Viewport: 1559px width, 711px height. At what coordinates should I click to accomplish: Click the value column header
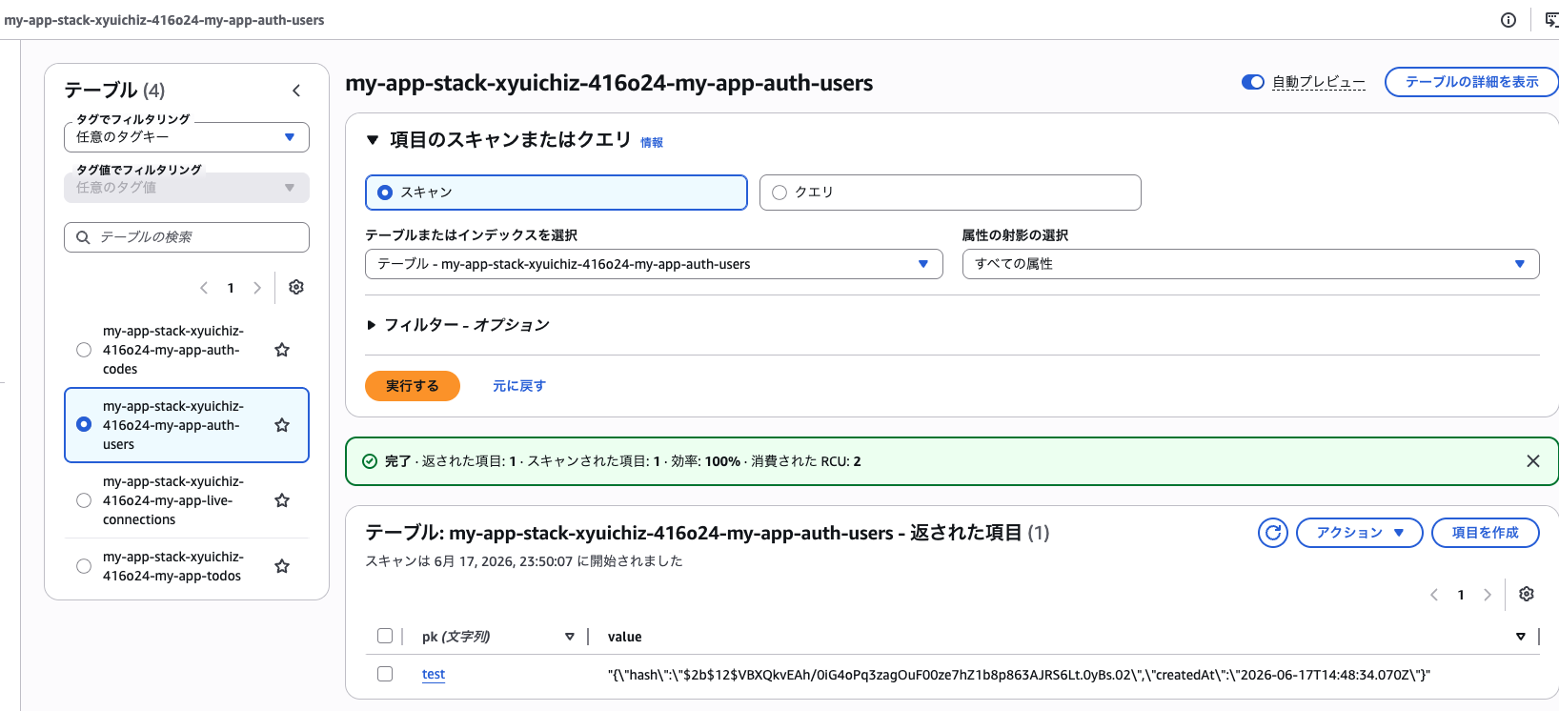click(x=625, y=637)
